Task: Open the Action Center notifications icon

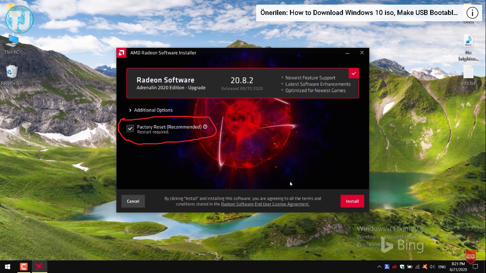Action: click(475, 267)
